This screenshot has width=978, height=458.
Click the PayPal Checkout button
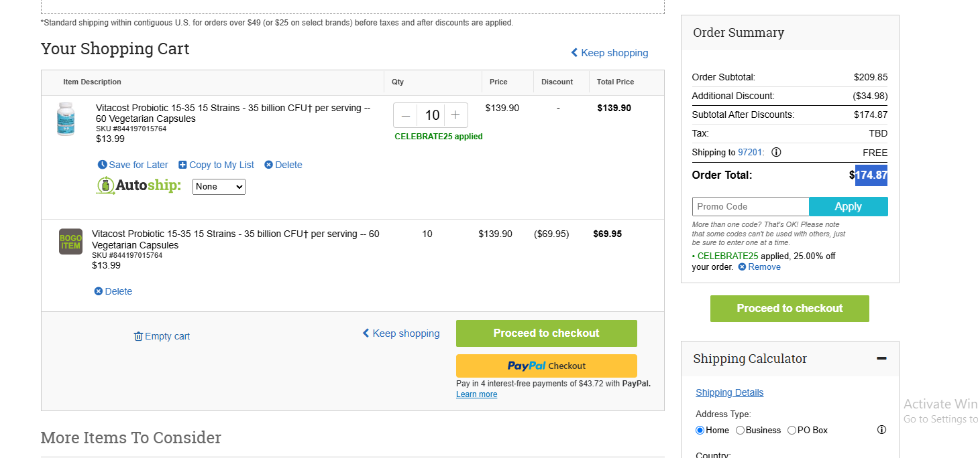pos(547,366)
